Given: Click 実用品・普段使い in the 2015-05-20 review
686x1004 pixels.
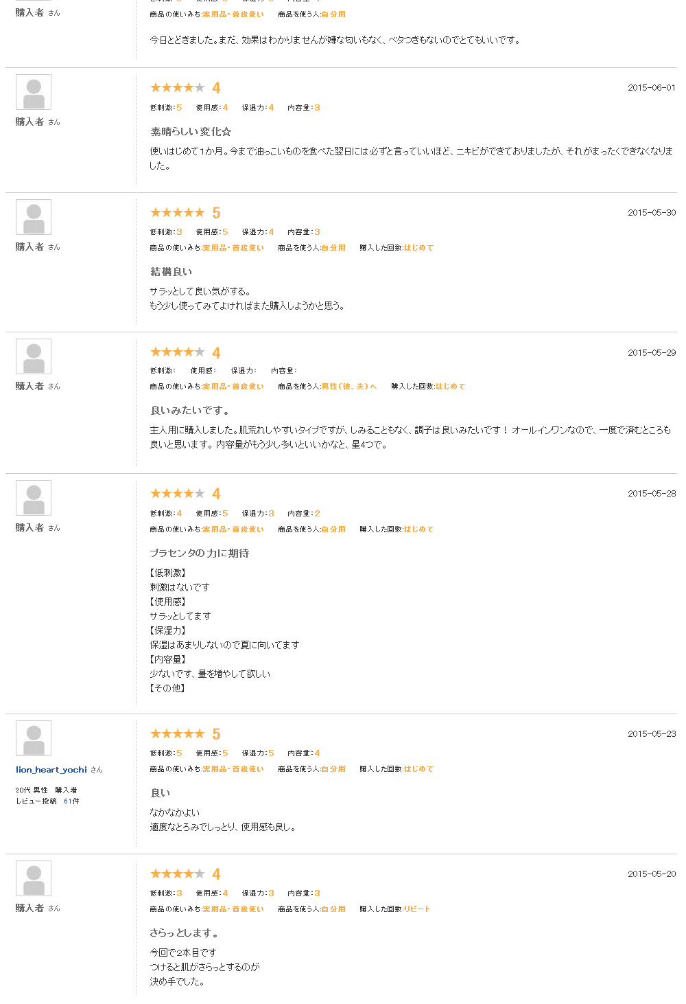Looking at the screenshot, I should click(x=233, y=909).
